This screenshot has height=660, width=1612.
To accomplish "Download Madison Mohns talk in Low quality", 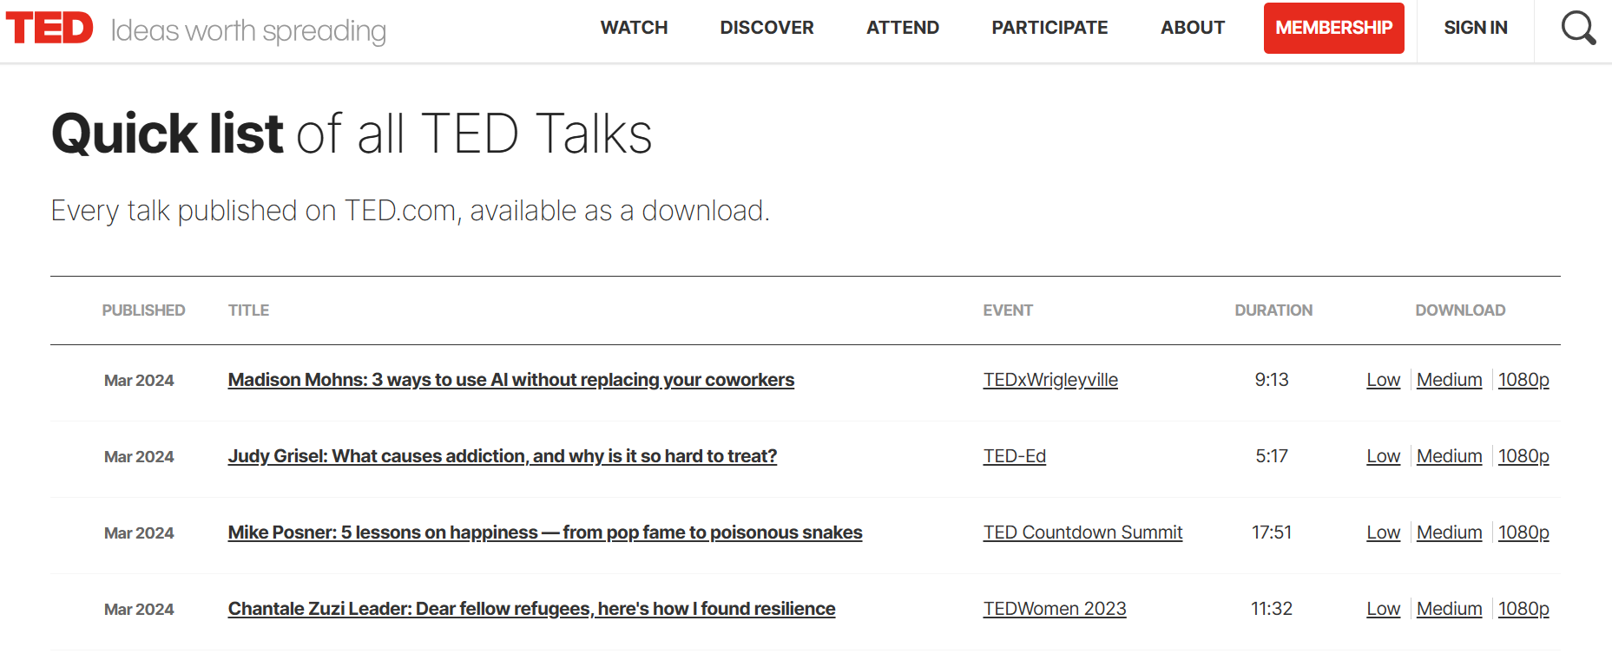I will point(1383,380).
